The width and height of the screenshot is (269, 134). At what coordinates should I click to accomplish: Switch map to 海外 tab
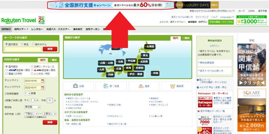pos(186,38)
